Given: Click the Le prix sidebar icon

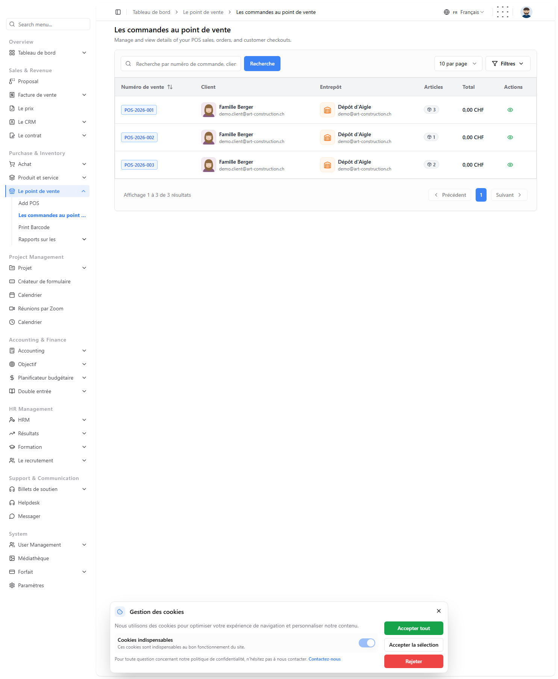Looking at the screenshot, I should pos(12,108).
